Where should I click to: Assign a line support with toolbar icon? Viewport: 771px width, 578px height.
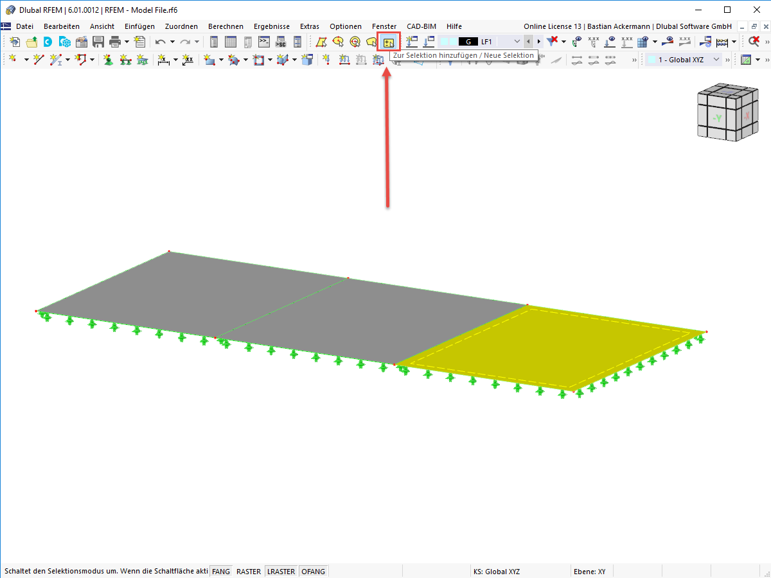125,60
